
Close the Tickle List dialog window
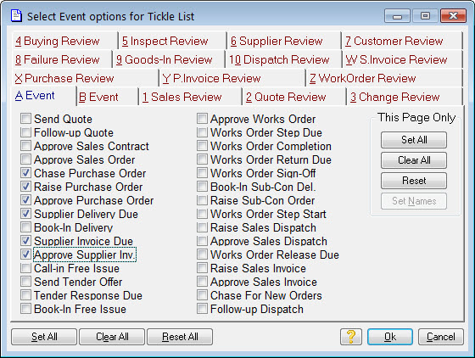point(453,16)
